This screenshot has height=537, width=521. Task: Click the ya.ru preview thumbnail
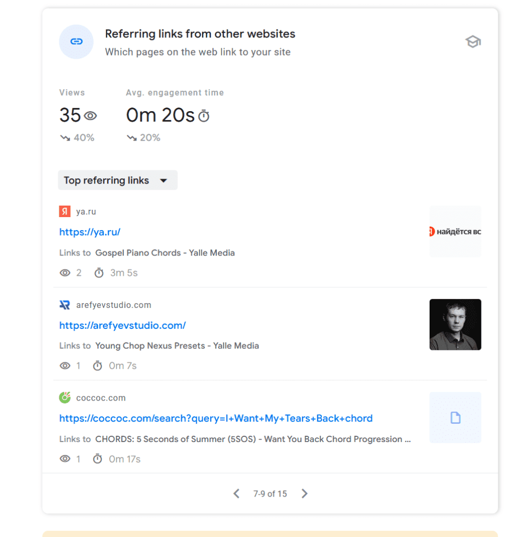(x=455, y=231)
